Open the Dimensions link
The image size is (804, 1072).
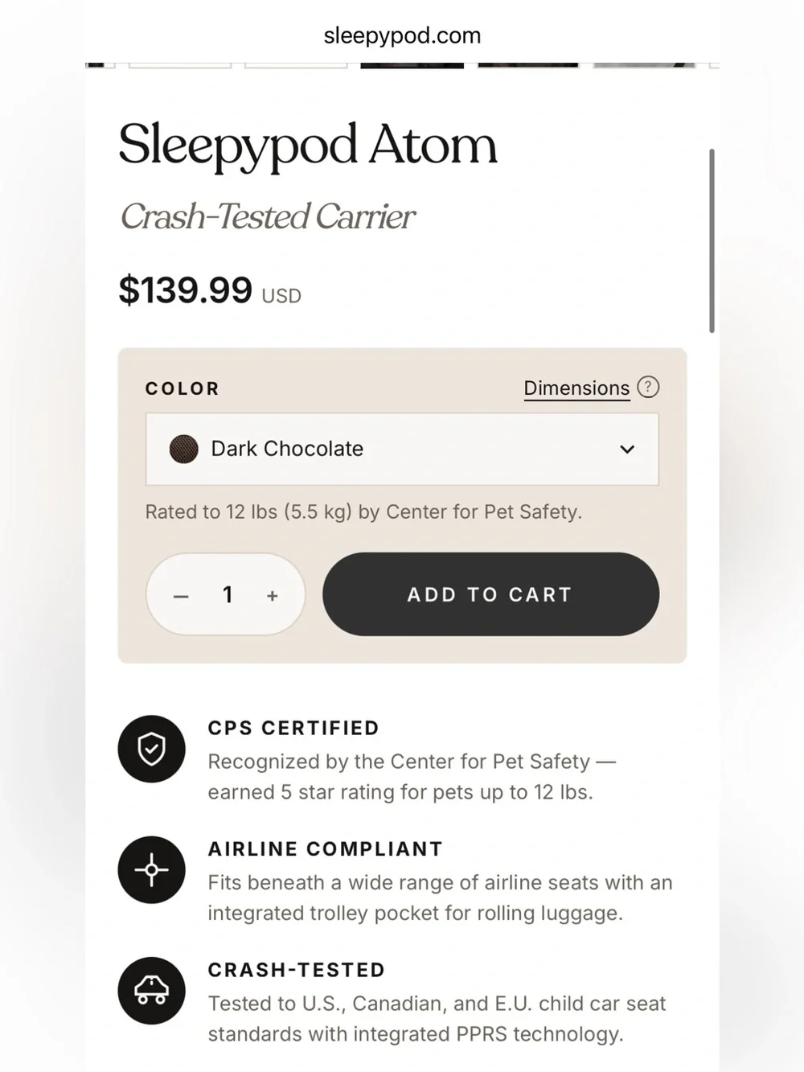pos(576,388)
